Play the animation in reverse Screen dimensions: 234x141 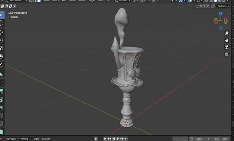(114, 139)
